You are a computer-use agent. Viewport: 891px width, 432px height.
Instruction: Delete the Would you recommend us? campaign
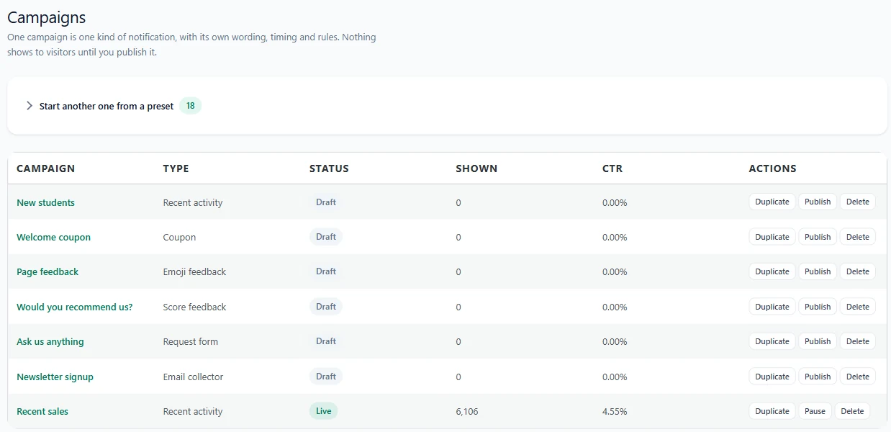(x=858, y=307)
